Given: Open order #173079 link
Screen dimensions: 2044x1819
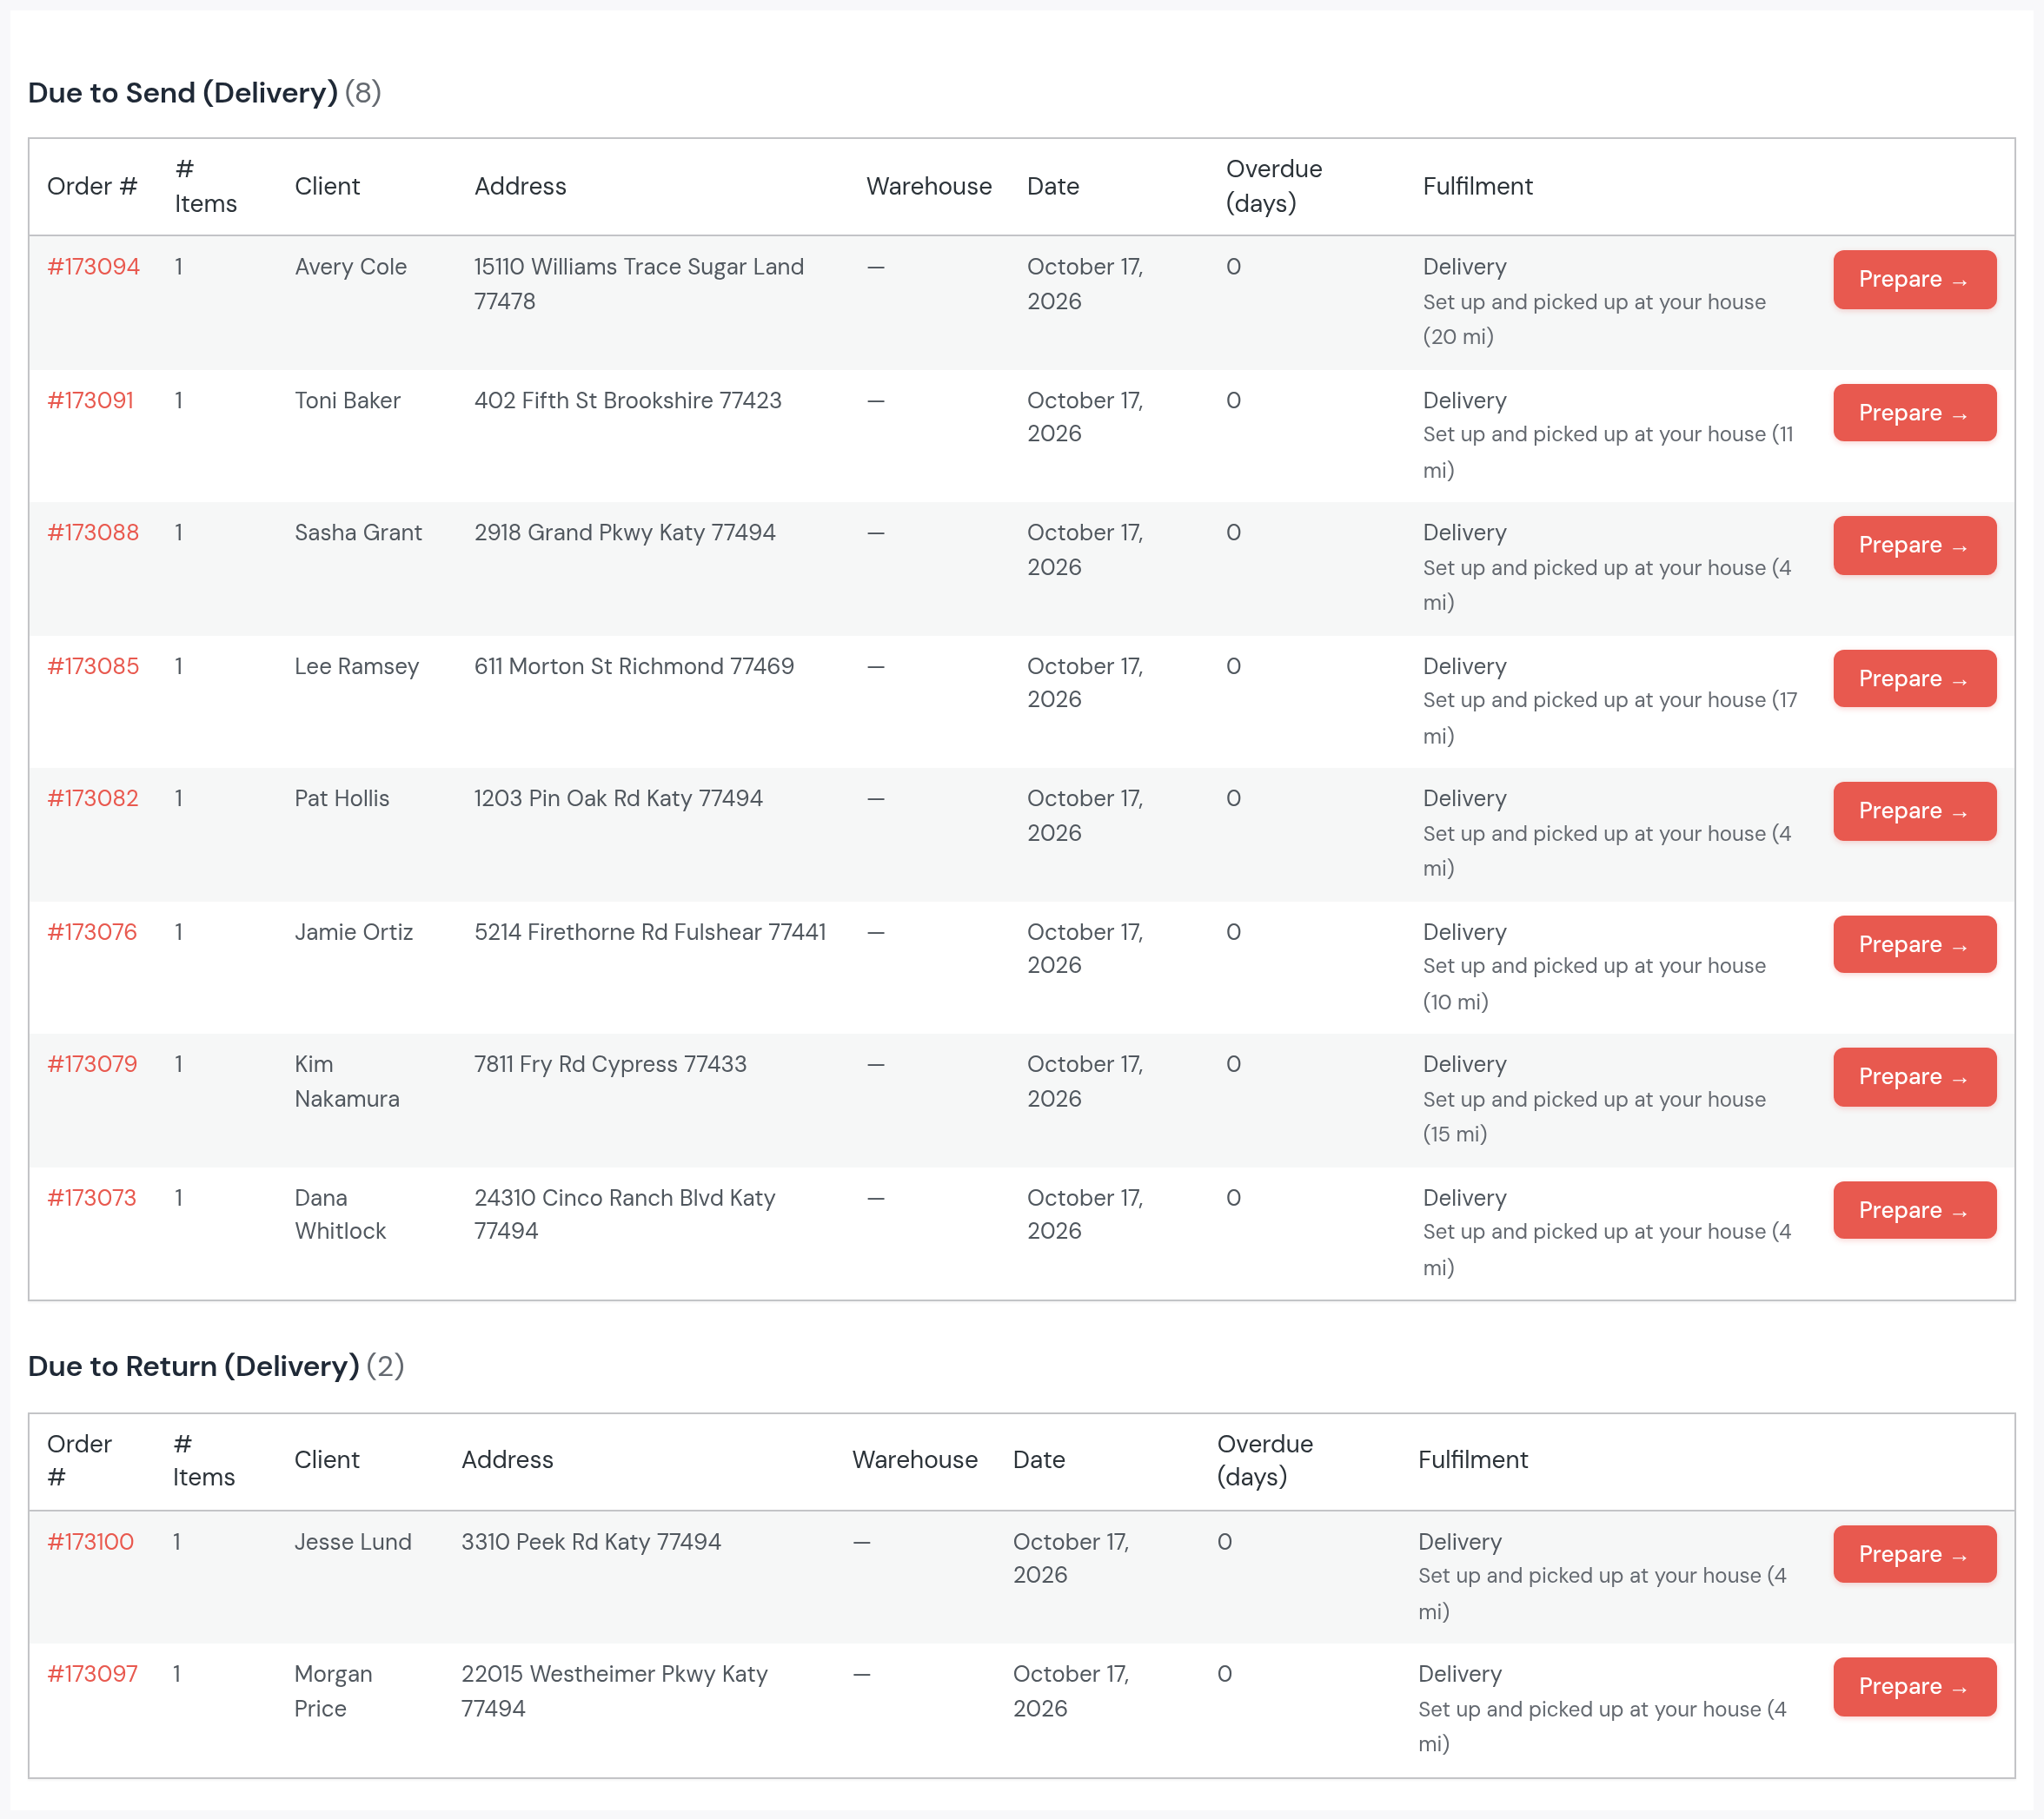Looking at the screenshot, I should [92, 1064].
